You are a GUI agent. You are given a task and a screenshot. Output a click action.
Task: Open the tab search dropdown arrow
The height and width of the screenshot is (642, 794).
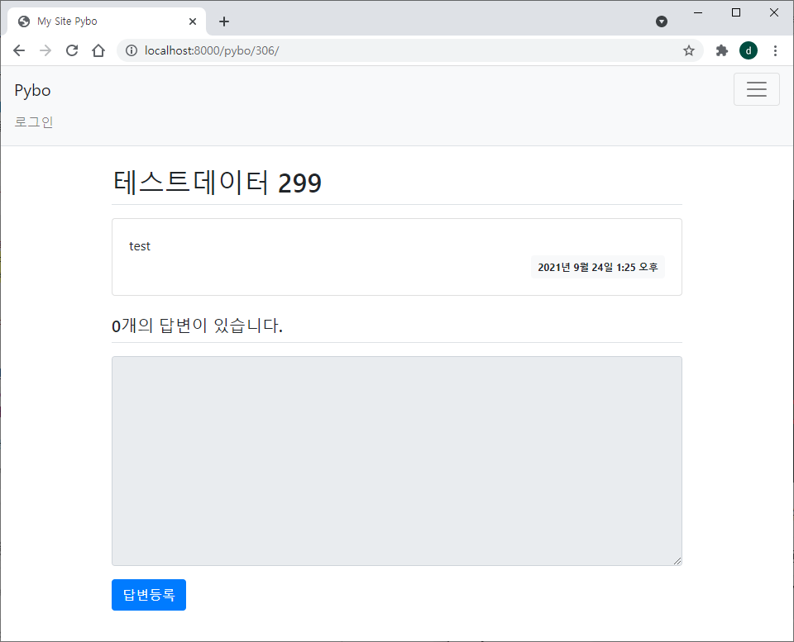pyautogui.click(x=662, y=21)
